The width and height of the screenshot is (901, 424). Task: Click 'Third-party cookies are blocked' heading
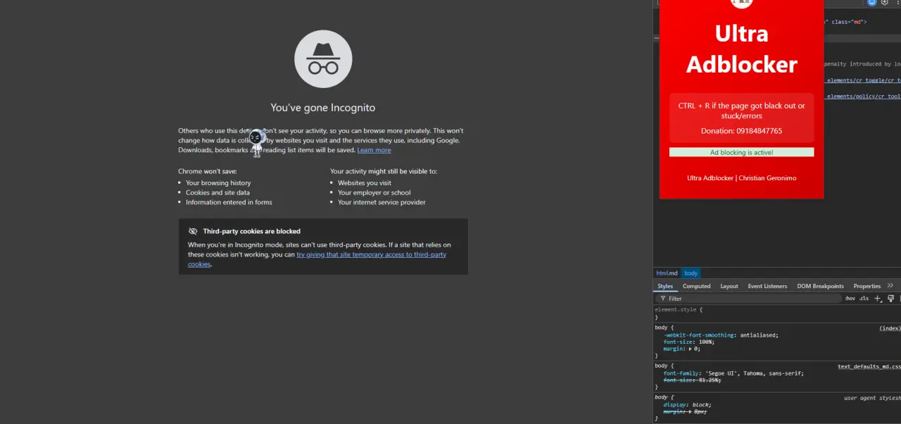(251, 231)
